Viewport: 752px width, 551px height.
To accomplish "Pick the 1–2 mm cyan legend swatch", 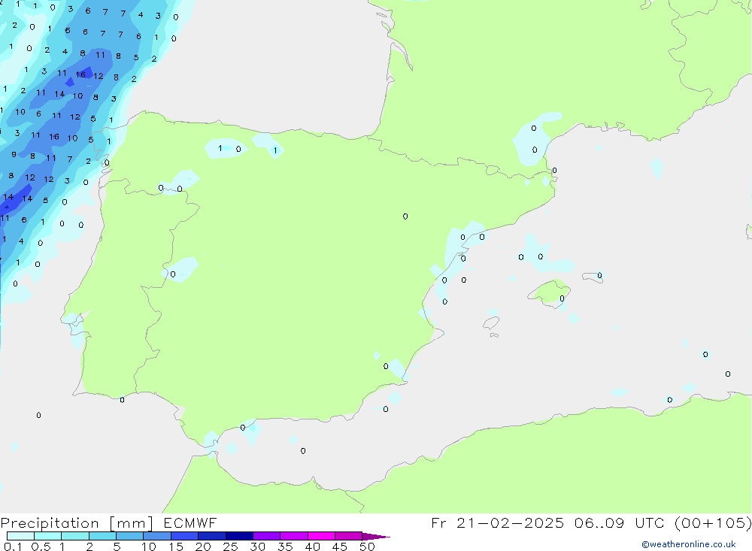I will 74,536.
